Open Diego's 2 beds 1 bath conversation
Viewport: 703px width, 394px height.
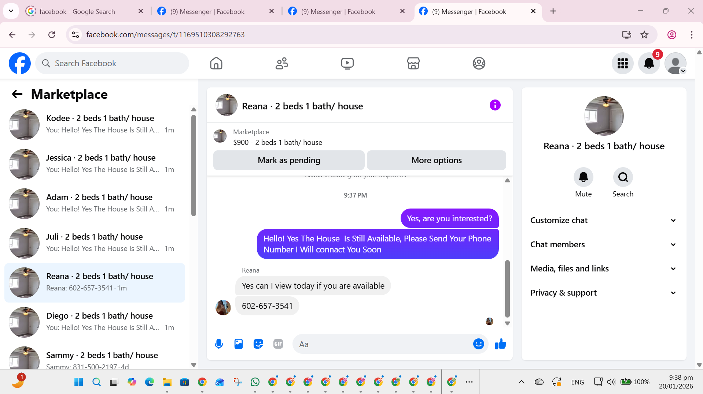tap(95, 322)
